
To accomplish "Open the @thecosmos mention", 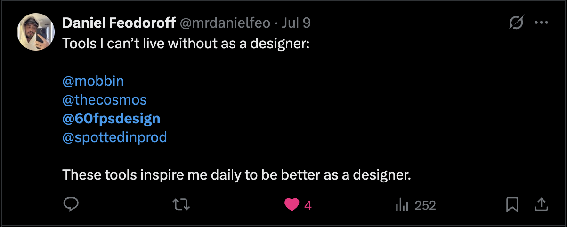I will [105, 100].
